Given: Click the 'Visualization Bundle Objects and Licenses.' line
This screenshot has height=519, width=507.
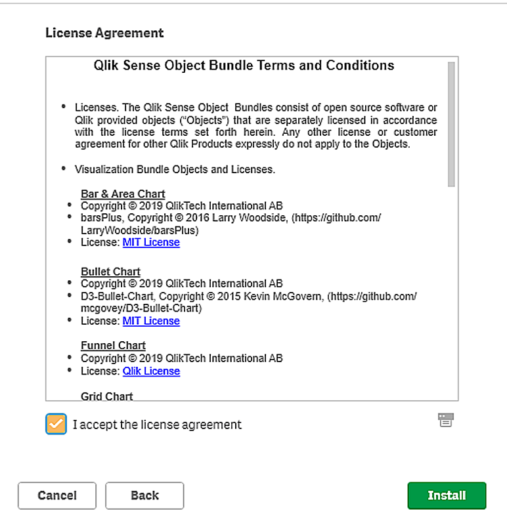Looking at the screenshot, I should coord(175,169).
